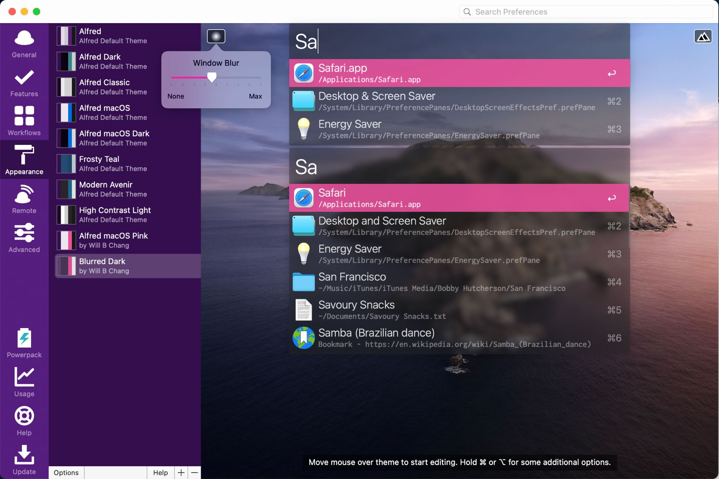This screenshot has width=719, height=479.
Task: Select the Frosty Teal theme
Action: 128,163
